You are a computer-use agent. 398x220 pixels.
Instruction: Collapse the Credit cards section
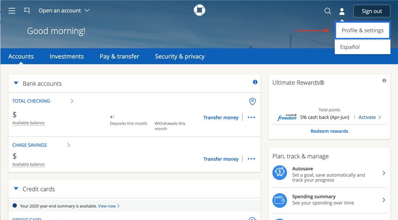(16, 189)
